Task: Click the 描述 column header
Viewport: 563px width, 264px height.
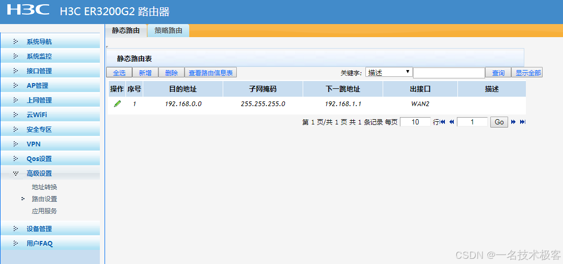Action: [x=492, y=89]
